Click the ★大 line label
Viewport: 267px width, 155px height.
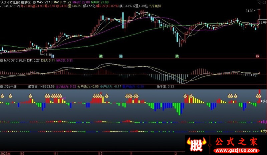tap(264, 131)
